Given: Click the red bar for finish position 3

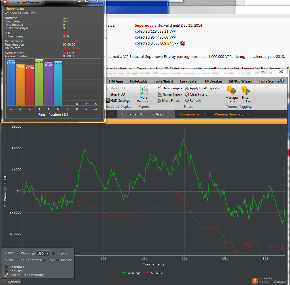Looking at the screenshot, I should pos(30,85).
